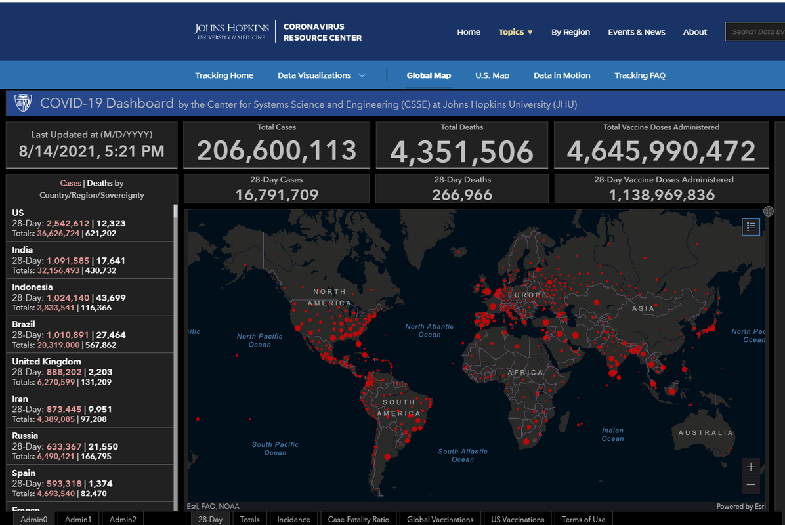
Task: Open the About page
Action: tap(695, 32)
